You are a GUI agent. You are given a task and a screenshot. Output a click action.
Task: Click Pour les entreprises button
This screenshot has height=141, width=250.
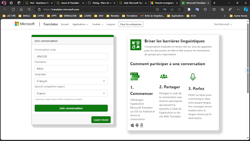[131, 24]
